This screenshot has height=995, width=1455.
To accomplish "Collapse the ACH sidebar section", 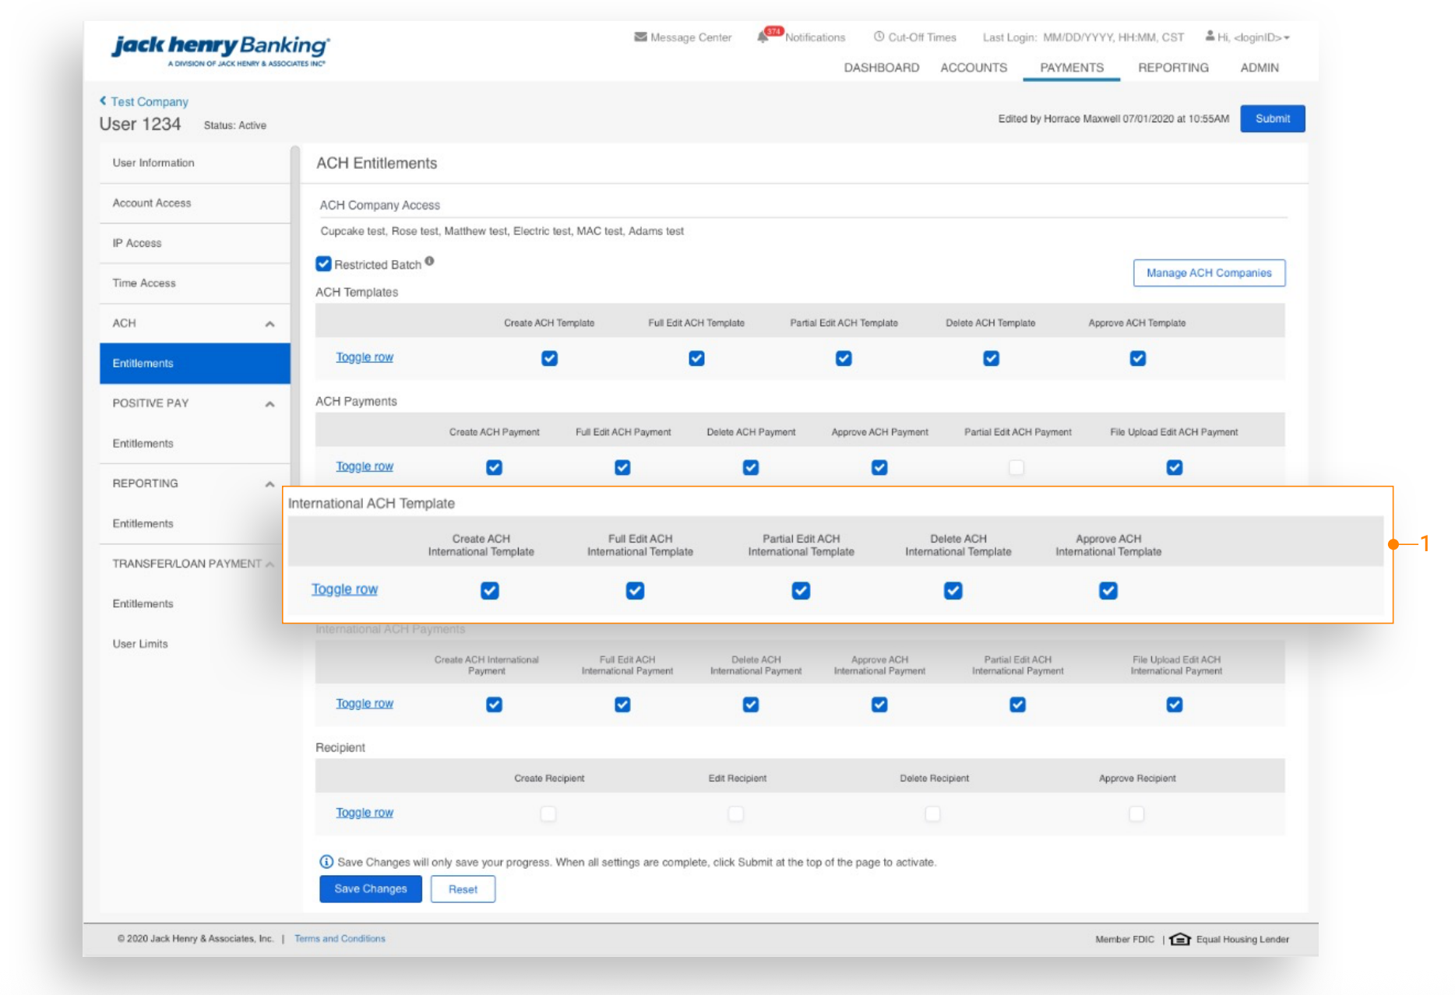I will tap(270, 324).
